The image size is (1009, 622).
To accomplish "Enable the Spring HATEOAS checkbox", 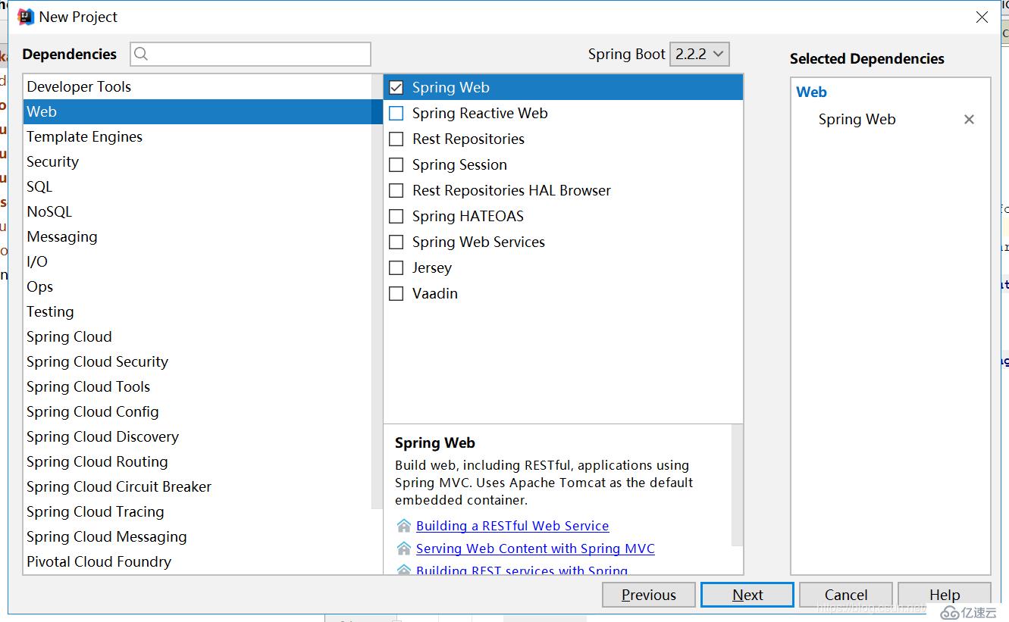I will click(x=396, y=217).
